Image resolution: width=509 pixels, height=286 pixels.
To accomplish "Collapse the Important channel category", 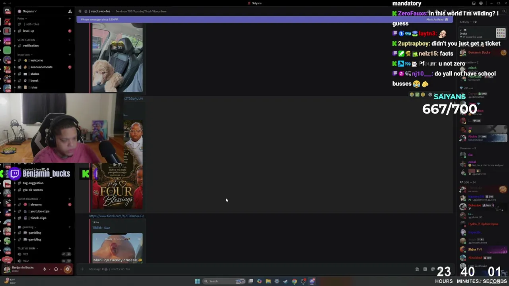I will [25, 54].
